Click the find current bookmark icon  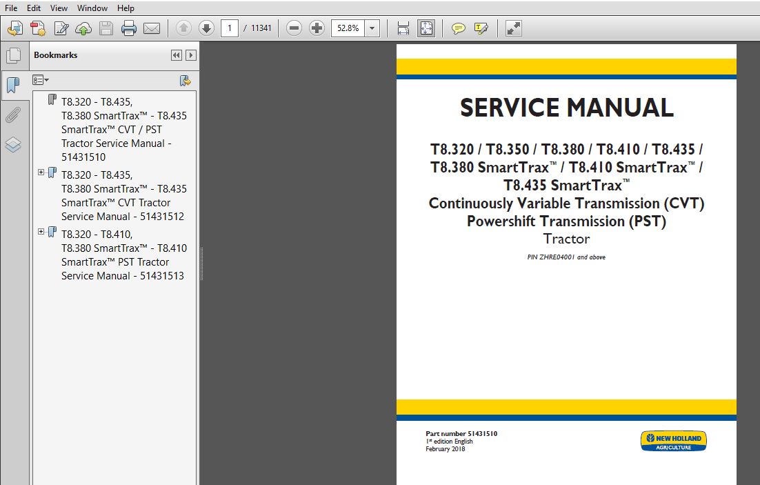[x=185, y=81]
